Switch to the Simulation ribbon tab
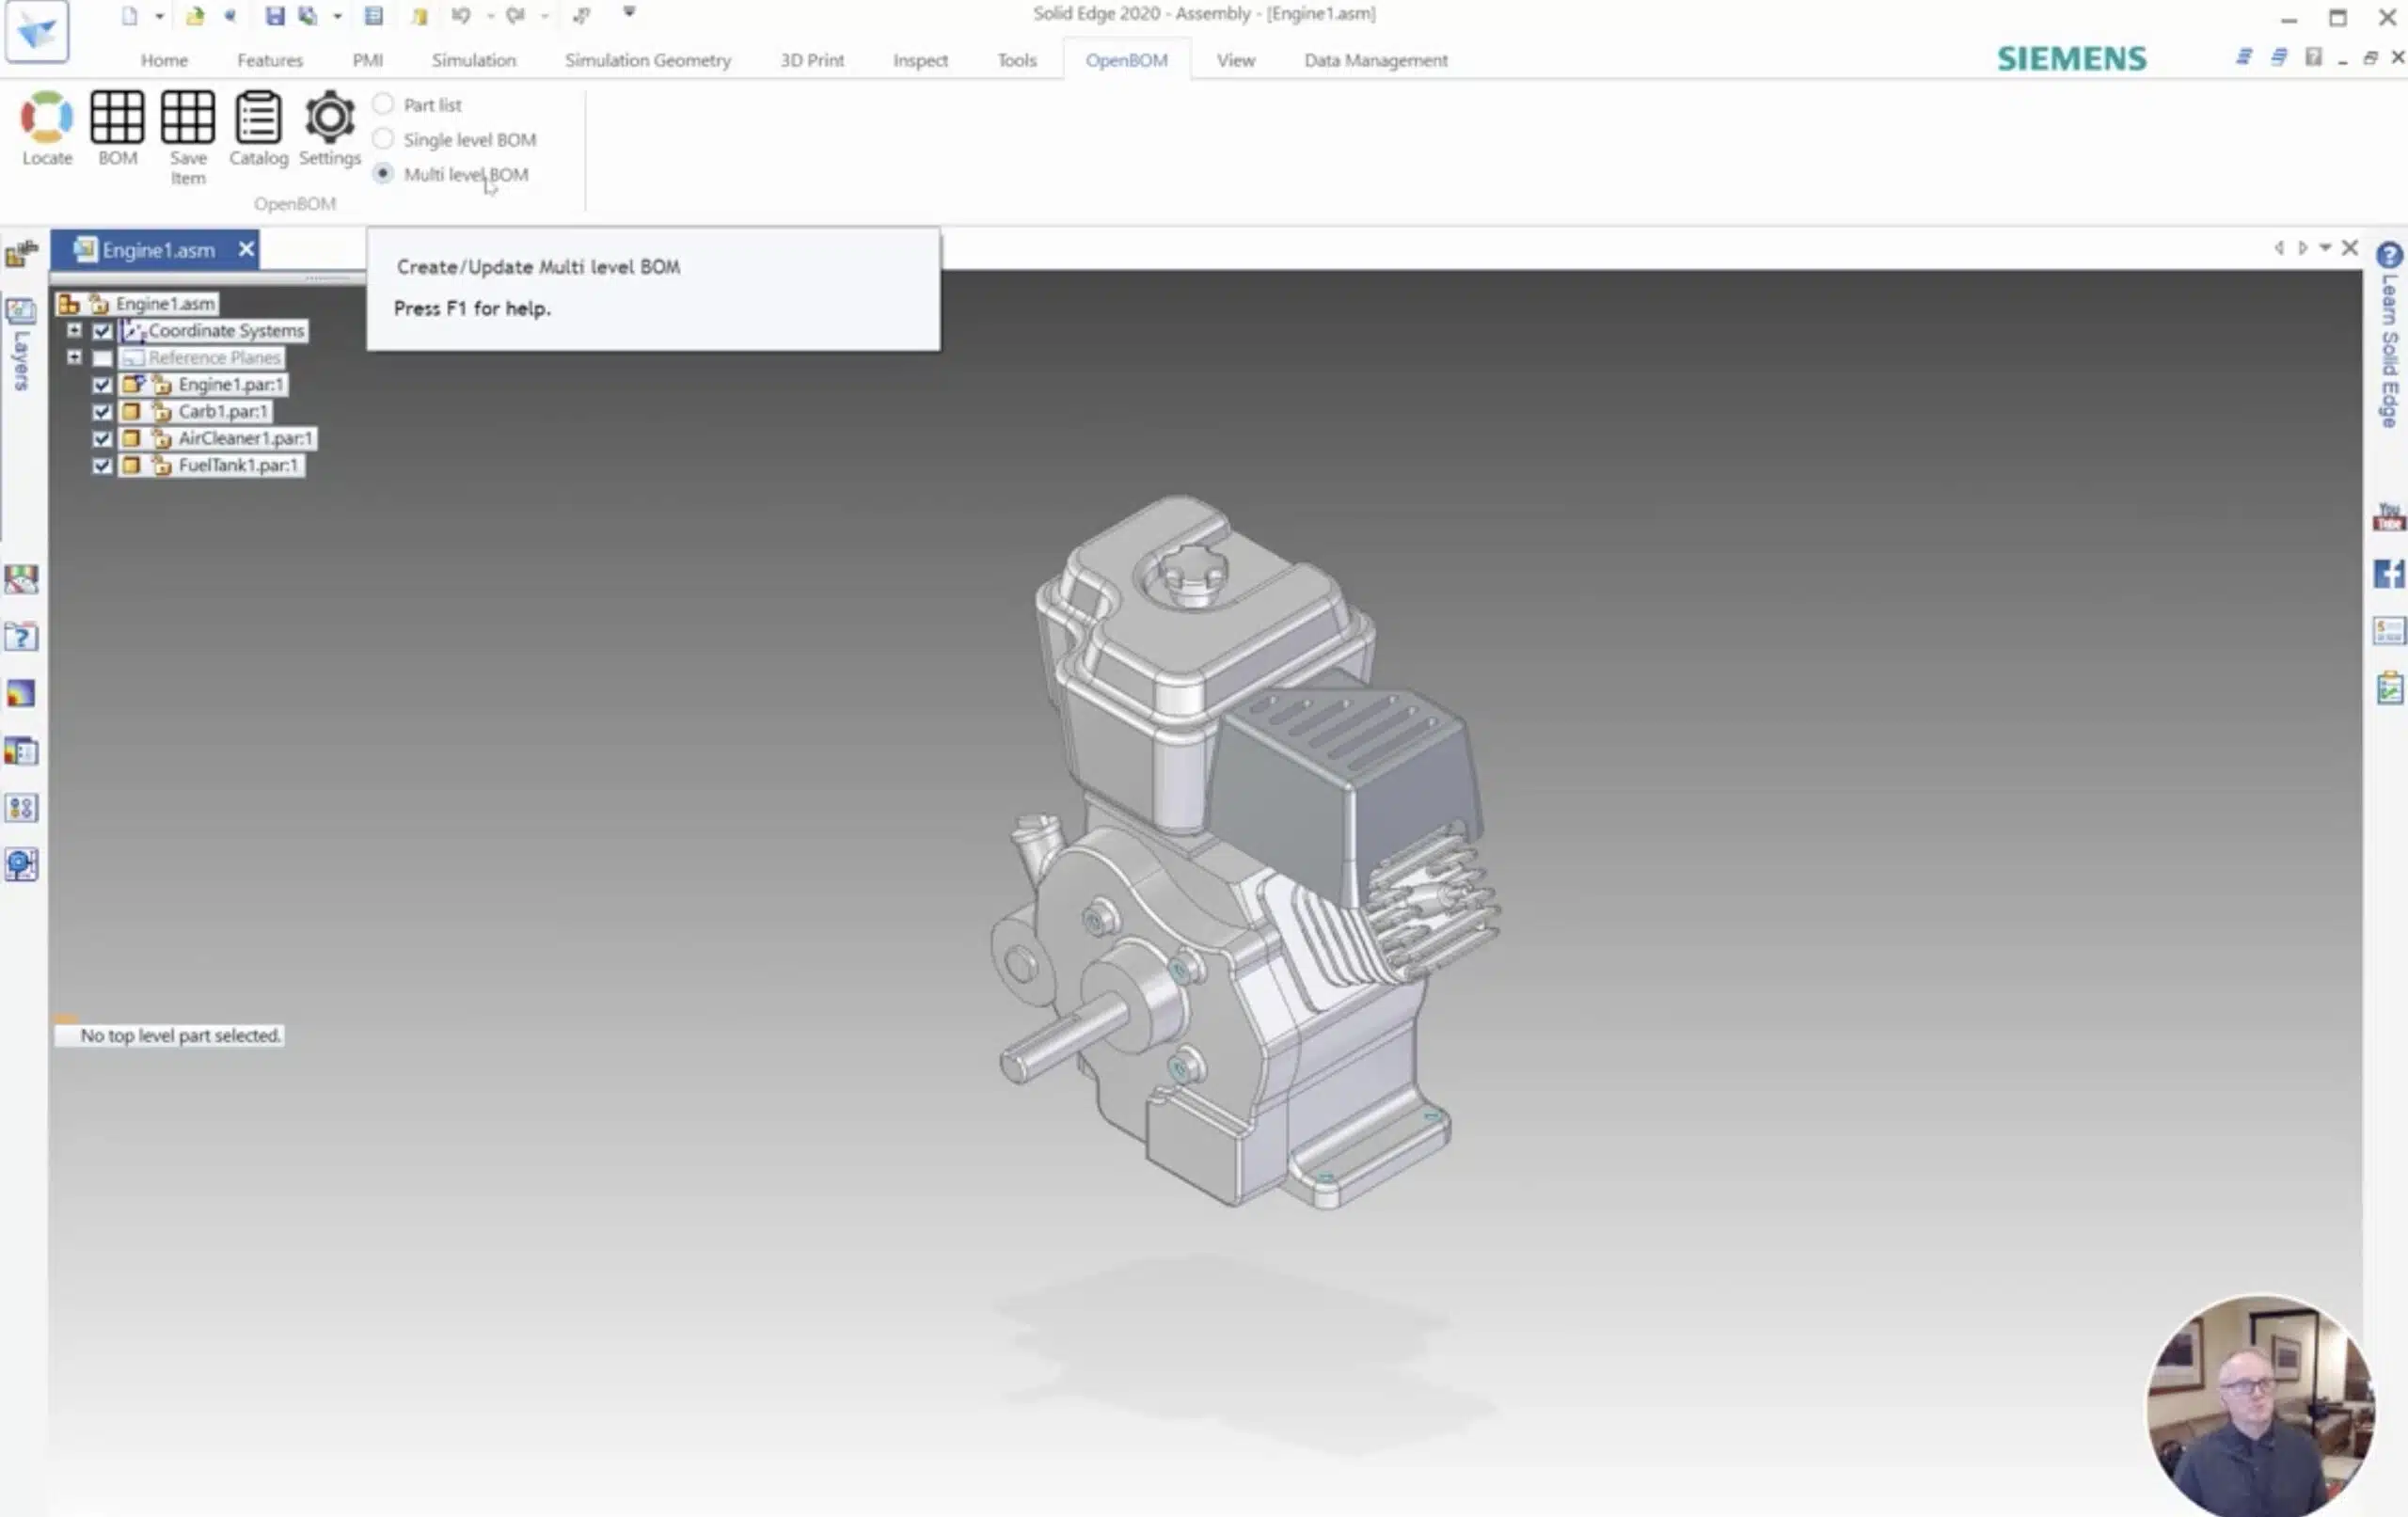This screenshot has width=2408, height=1517. tap(473, 60)
